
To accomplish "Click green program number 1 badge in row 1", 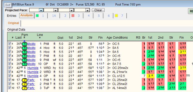I will [25, 44].
